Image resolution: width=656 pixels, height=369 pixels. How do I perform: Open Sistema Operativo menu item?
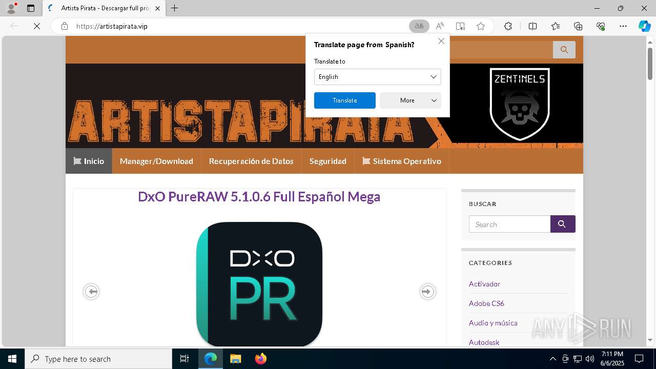402,161
